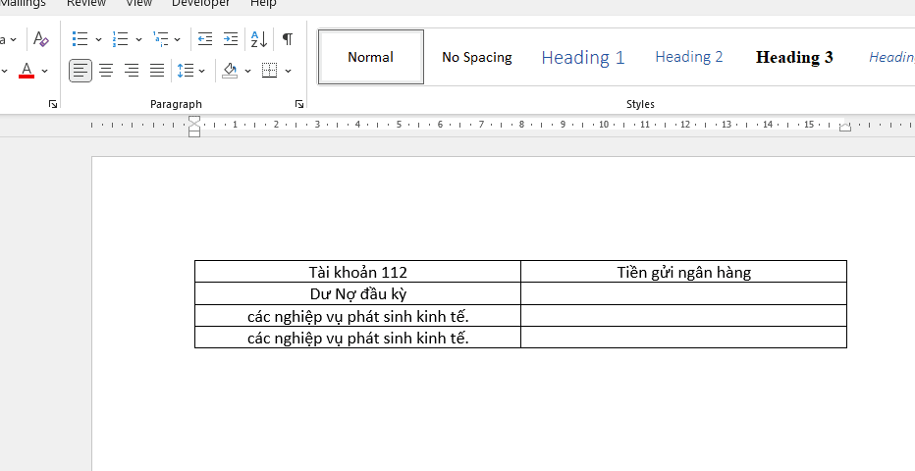Apply the No Spacing style

pyautogui.click(x=477, y=57)
